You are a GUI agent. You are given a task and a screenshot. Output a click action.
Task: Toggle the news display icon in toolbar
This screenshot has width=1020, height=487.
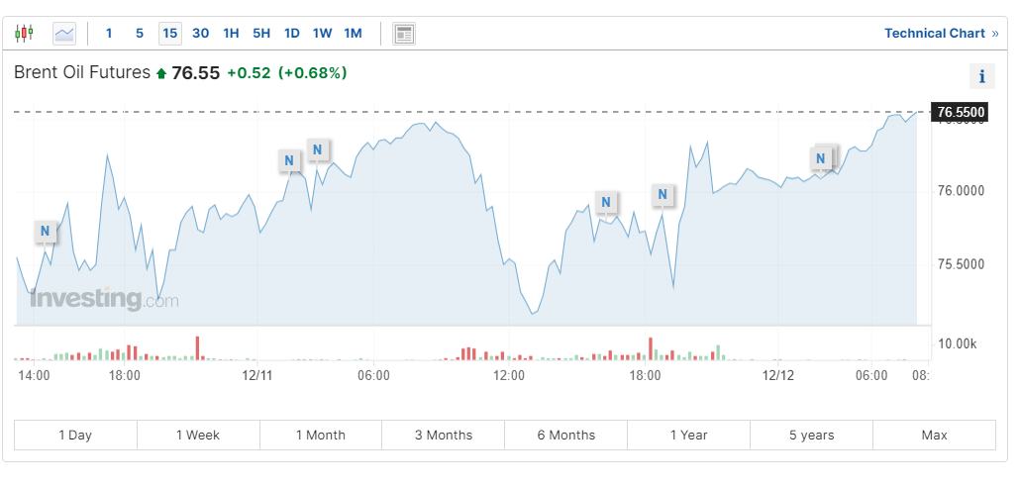tap(404, 34)
